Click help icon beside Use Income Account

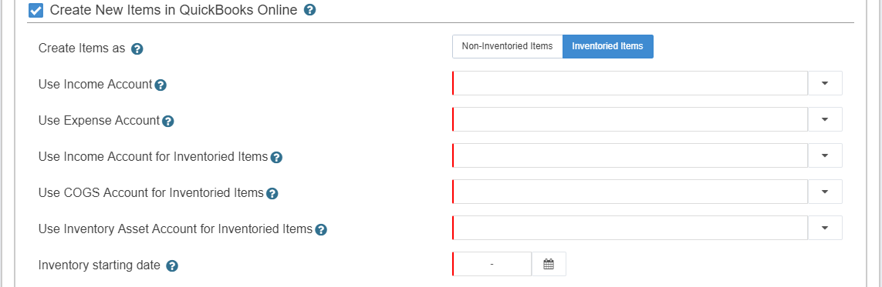click(161, 85)
